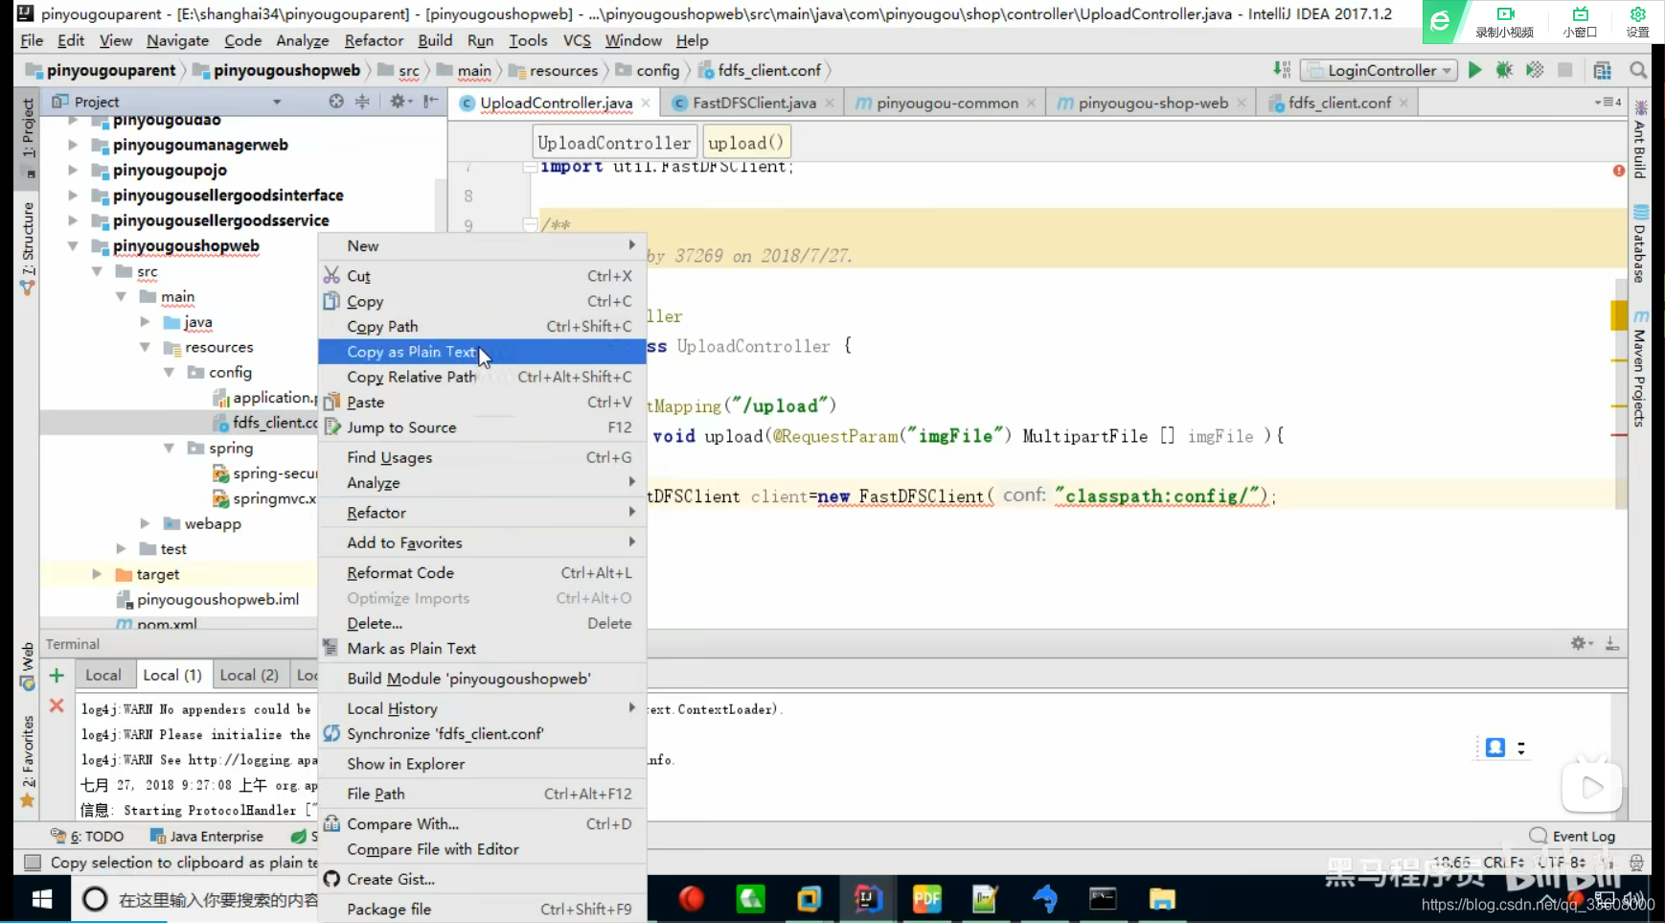
Task: Click the UploadController breadcrumb
Action: [614, 143]
